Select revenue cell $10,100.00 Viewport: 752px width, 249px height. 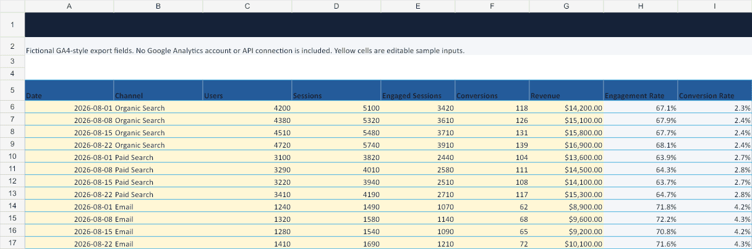coord(566,243)
